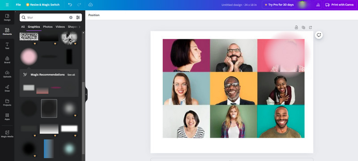Switch to the Photos tab
Screen dimensions: 358x161
(x=48, y=27)
